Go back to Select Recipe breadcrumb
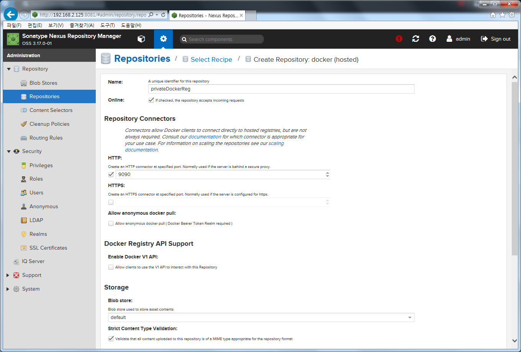This screenshot has height=352, width=521. pos(211,59)
